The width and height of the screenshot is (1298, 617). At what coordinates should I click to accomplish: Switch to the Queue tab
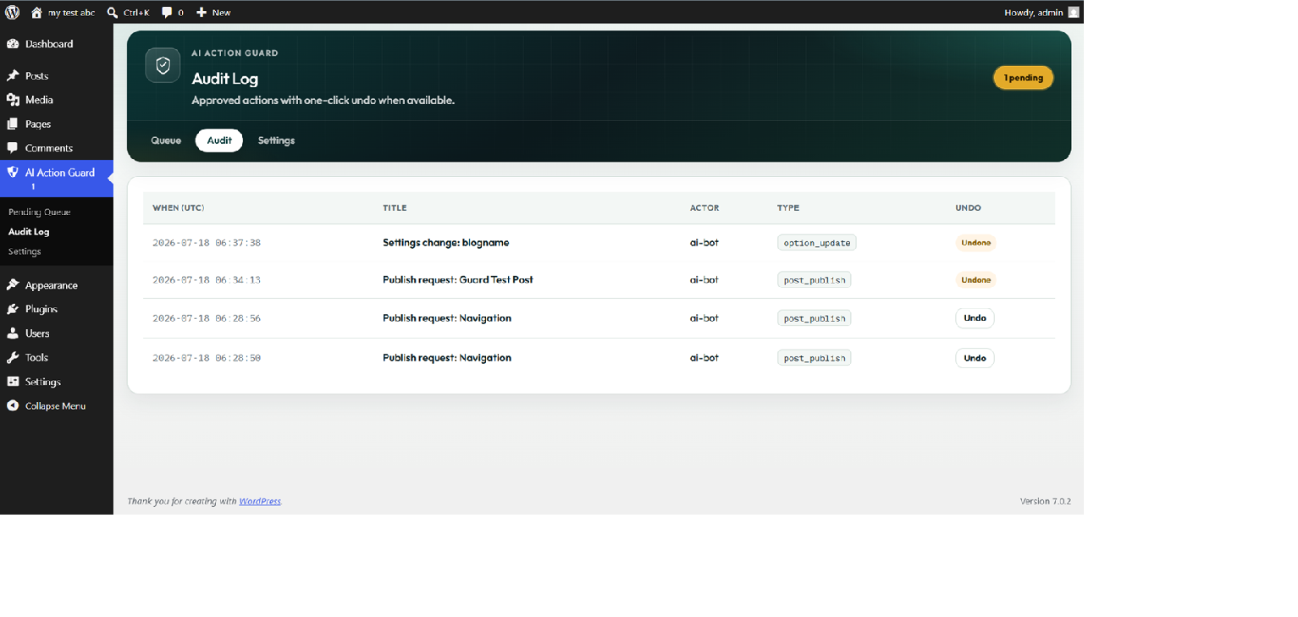click(x=166, y=140)
